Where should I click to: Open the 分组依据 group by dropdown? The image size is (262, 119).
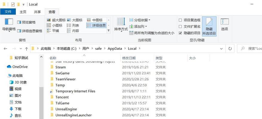[140, 20]
